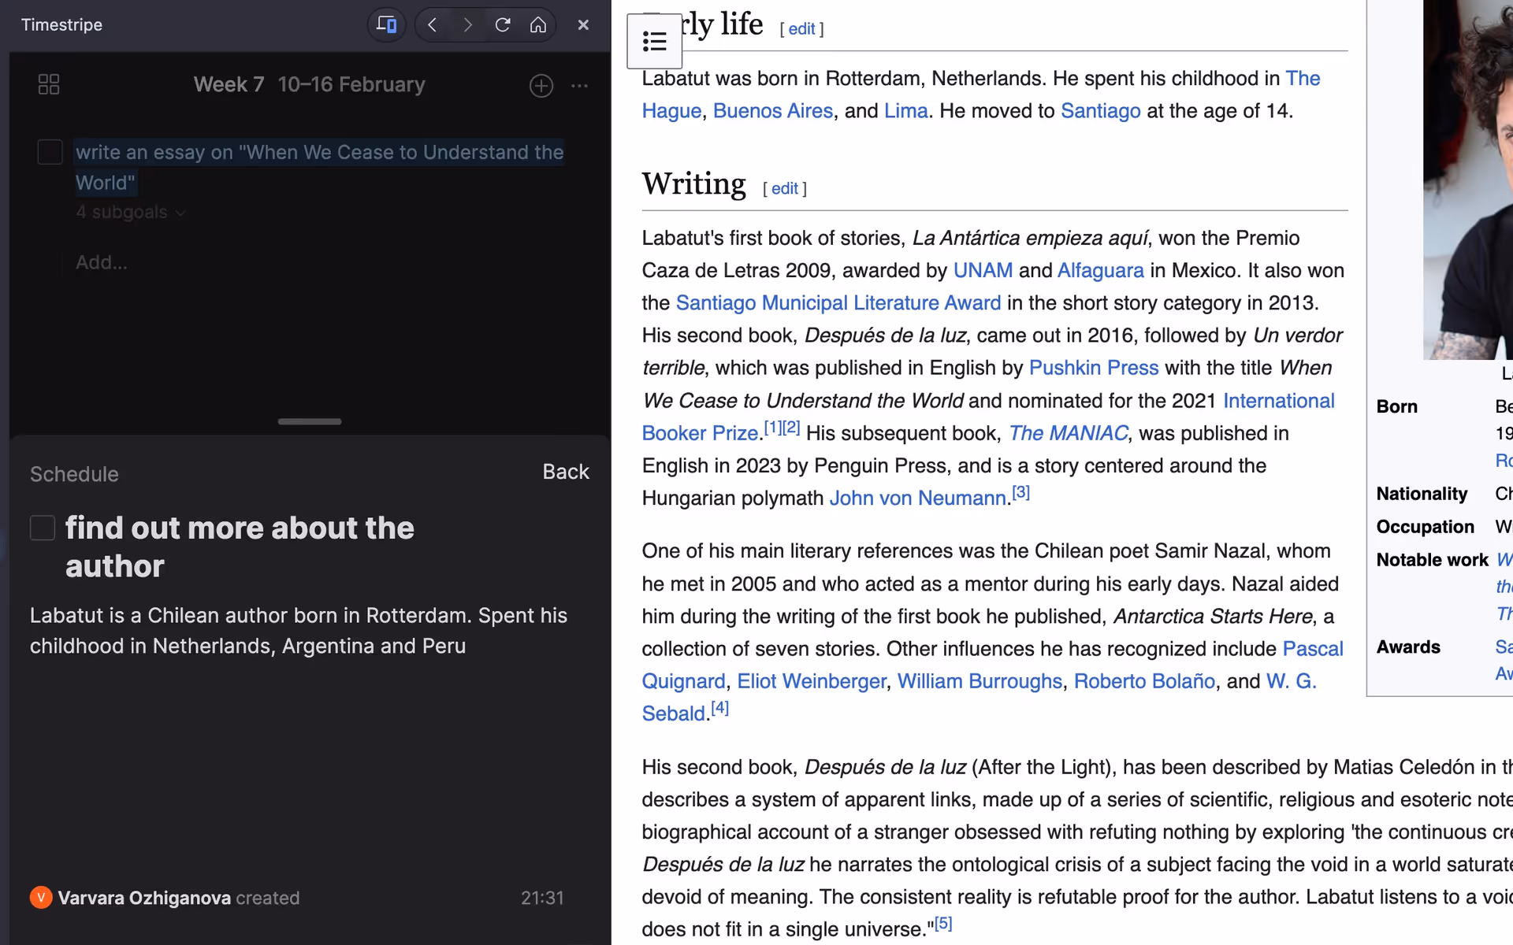Go back in Timestripe panel navigation
The image size is (1513, 945).
[x=432, y=24]
